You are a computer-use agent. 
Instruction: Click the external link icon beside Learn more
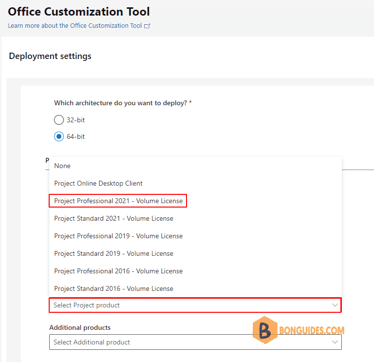tap(147, 26)
